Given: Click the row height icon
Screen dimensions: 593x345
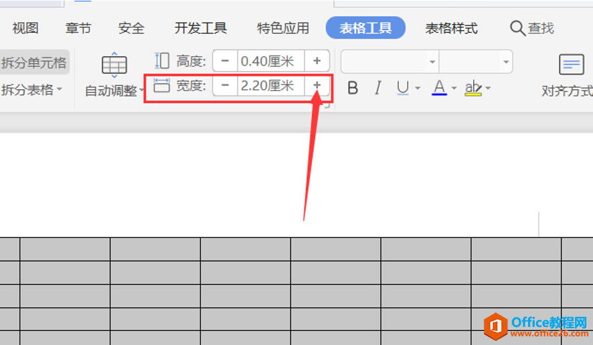Looking at the screenshot, I should pyautogui.click(x=162, y=60).
